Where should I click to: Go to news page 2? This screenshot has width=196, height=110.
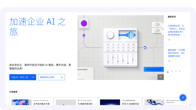(x=172, y=71)
